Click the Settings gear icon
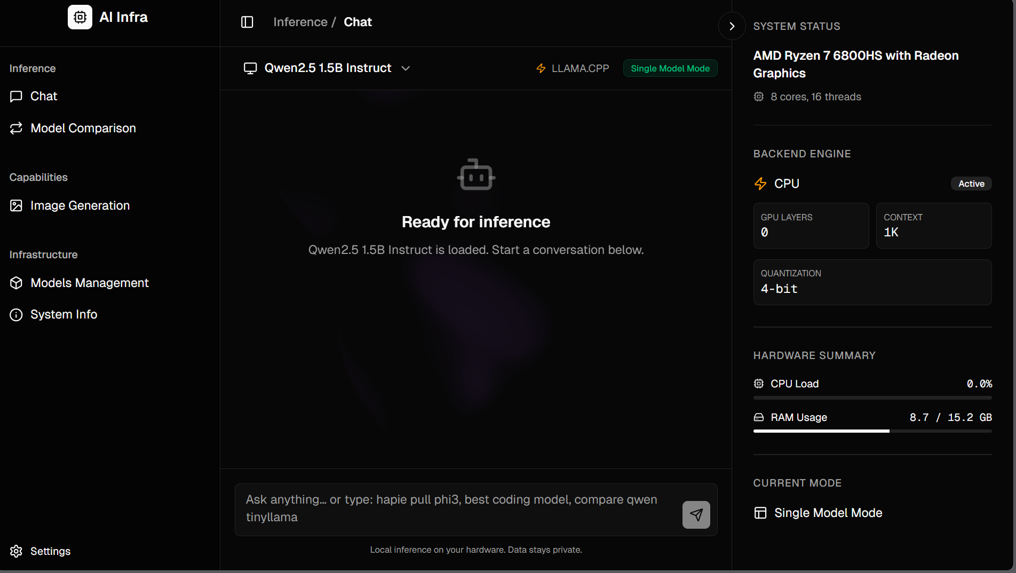The width and height of the screenshot is (1016, 573). 16,551
